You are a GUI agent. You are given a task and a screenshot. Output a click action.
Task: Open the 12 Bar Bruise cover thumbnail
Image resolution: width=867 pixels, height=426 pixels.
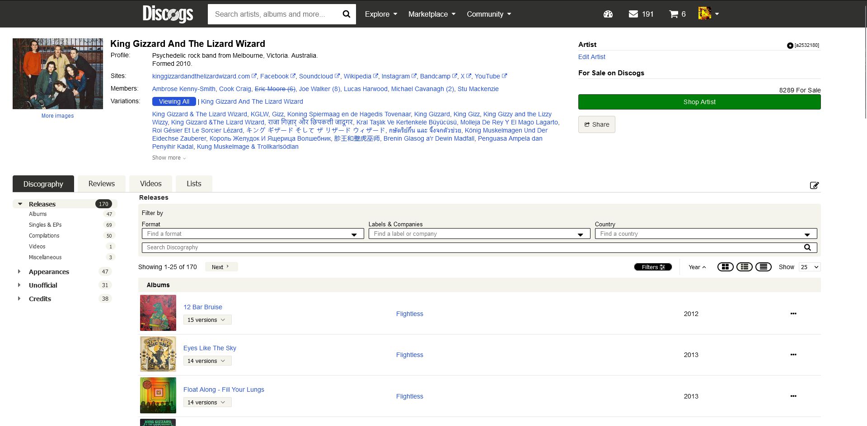[158, 313]
